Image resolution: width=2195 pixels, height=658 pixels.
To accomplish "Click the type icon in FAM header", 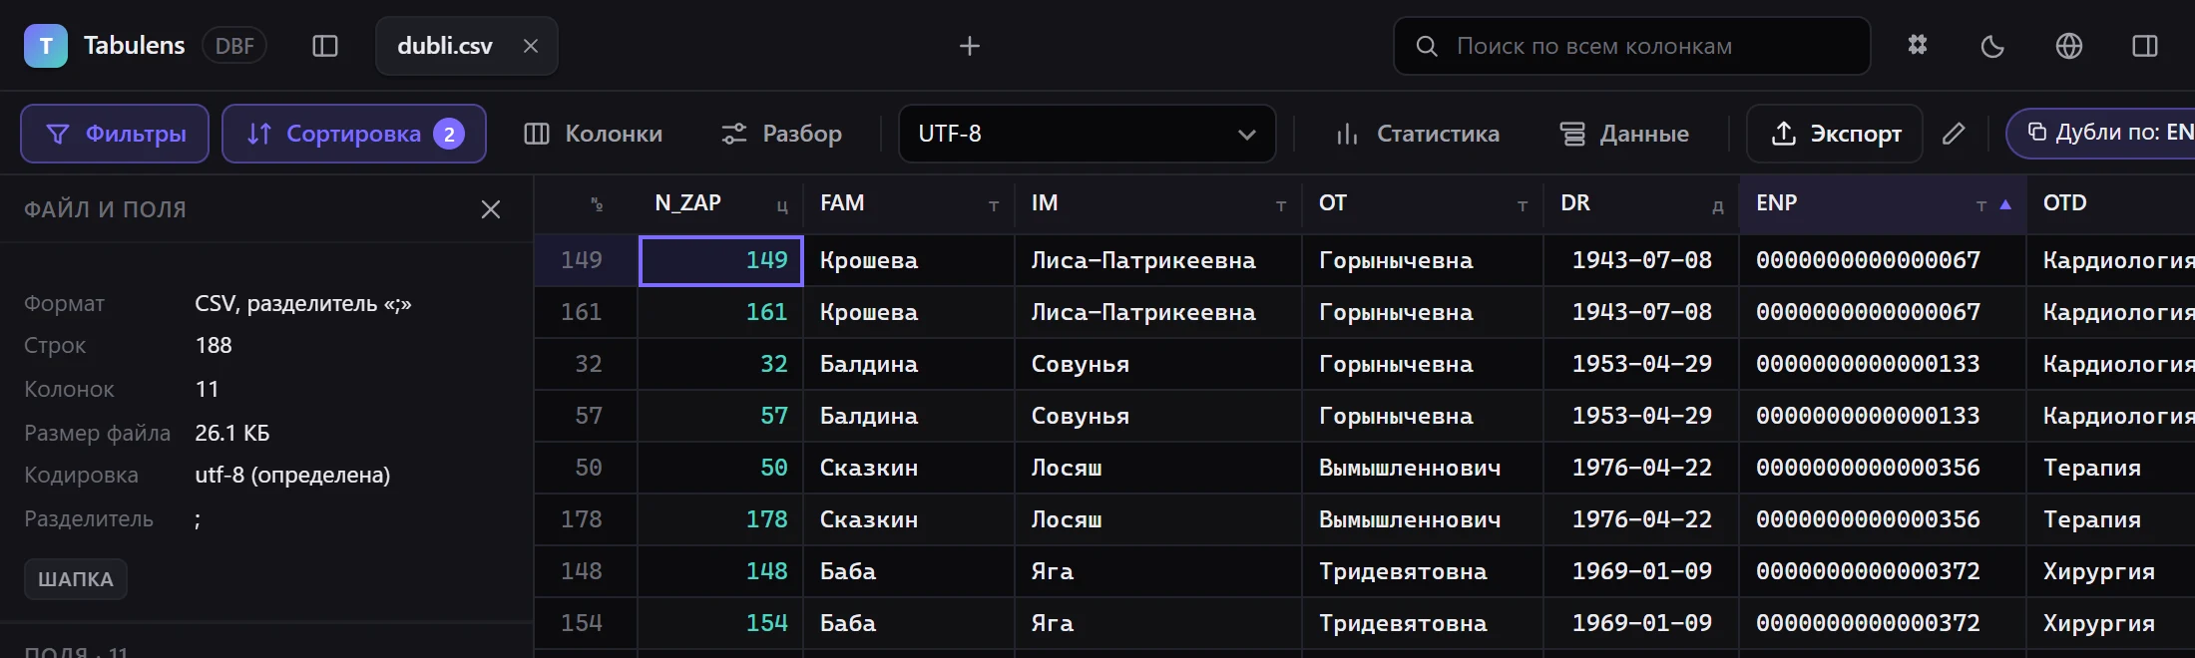I will pyautogui.click(x=994, y=205).
